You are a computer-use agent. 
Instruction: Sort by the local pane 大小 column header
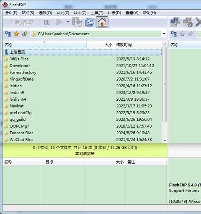(x=100, y=45)
